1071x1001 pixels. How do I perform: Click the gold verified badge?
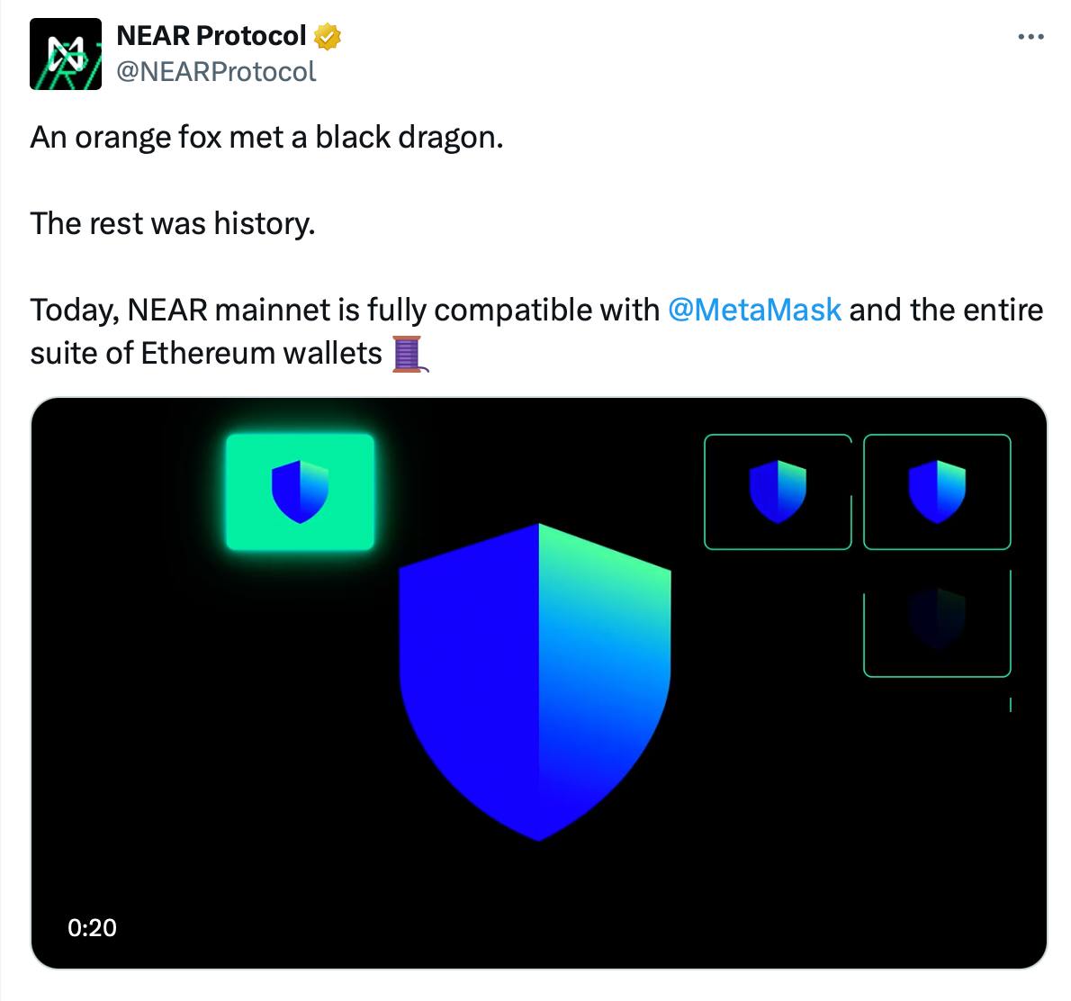click(327, 37)
